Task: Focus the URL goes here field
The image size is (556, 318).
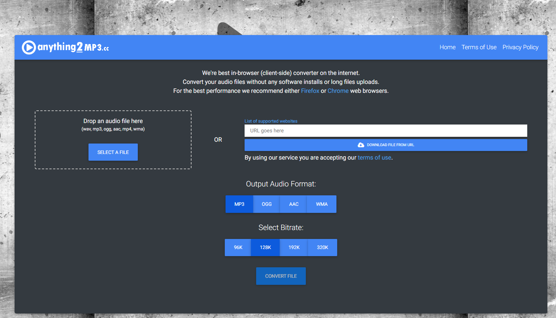Action: point(386,131)
